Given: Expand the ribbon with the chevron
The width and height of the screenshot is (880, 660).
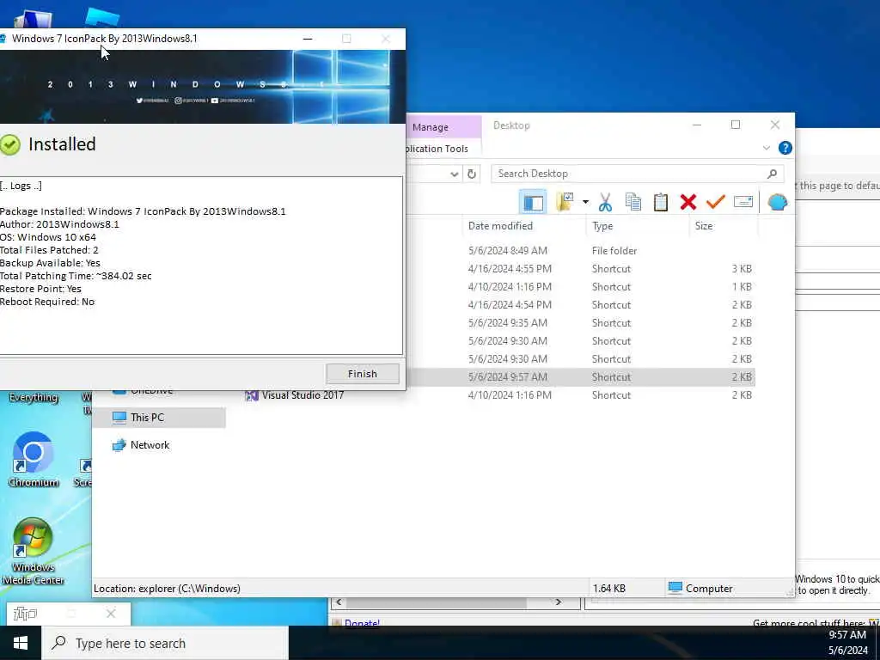Looking at the screenshot, I should click(766, 148).
